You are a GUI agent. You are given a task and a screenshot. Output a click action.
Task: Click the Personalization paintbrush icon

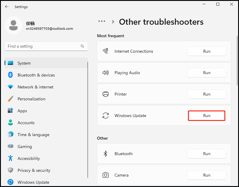[x=10, y=99]
